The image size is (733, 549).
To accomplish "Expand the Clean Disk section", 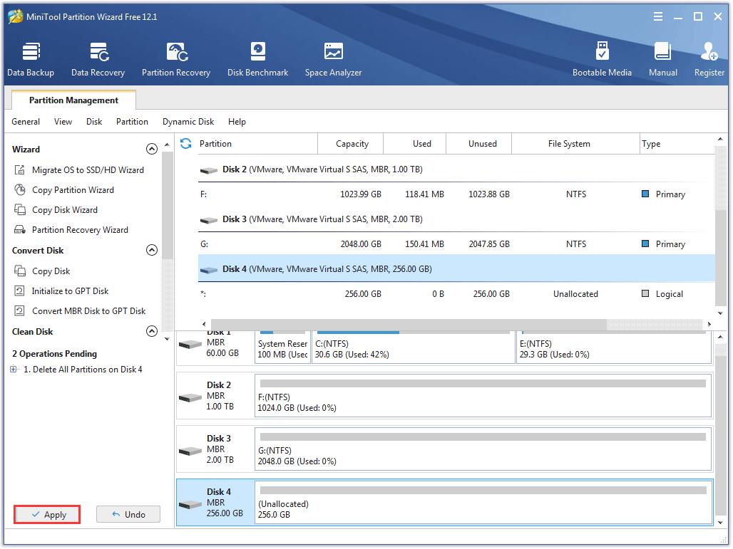I will pos(151,332).
